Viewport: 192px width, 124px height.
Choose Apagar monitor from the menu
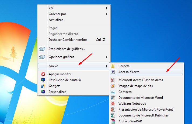coord(74,74)
